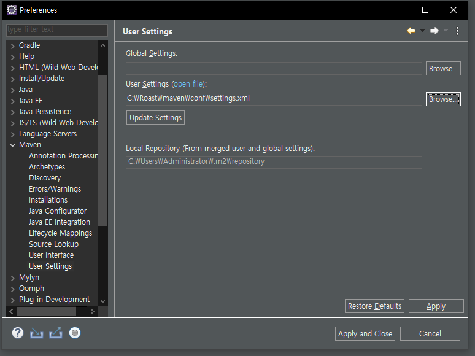Expand the Java Persistence node
475x356 pixels.
click(12, 112)
